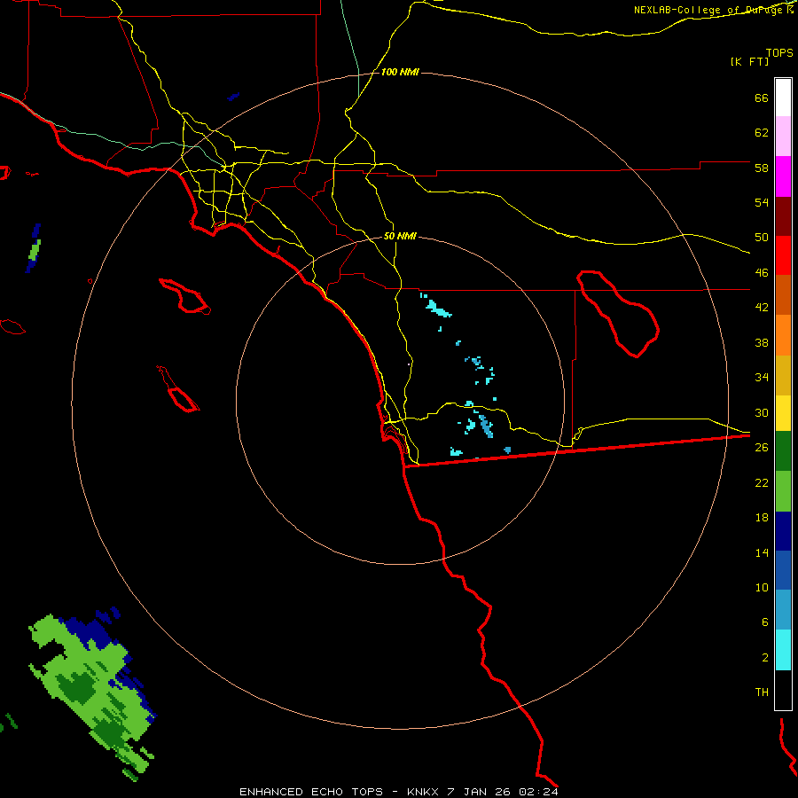Select the 18 legend value
Viewport: 798px width, 798px height.
762,518
